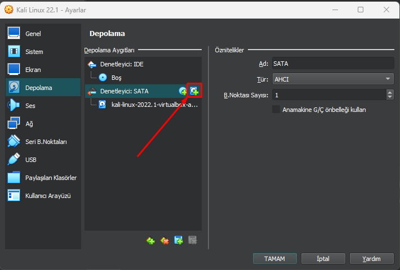Image resolution: width=400 pixels, height=270 pixels.
Task: Select the Depolama settings category
Action: [x=43, y=87]
